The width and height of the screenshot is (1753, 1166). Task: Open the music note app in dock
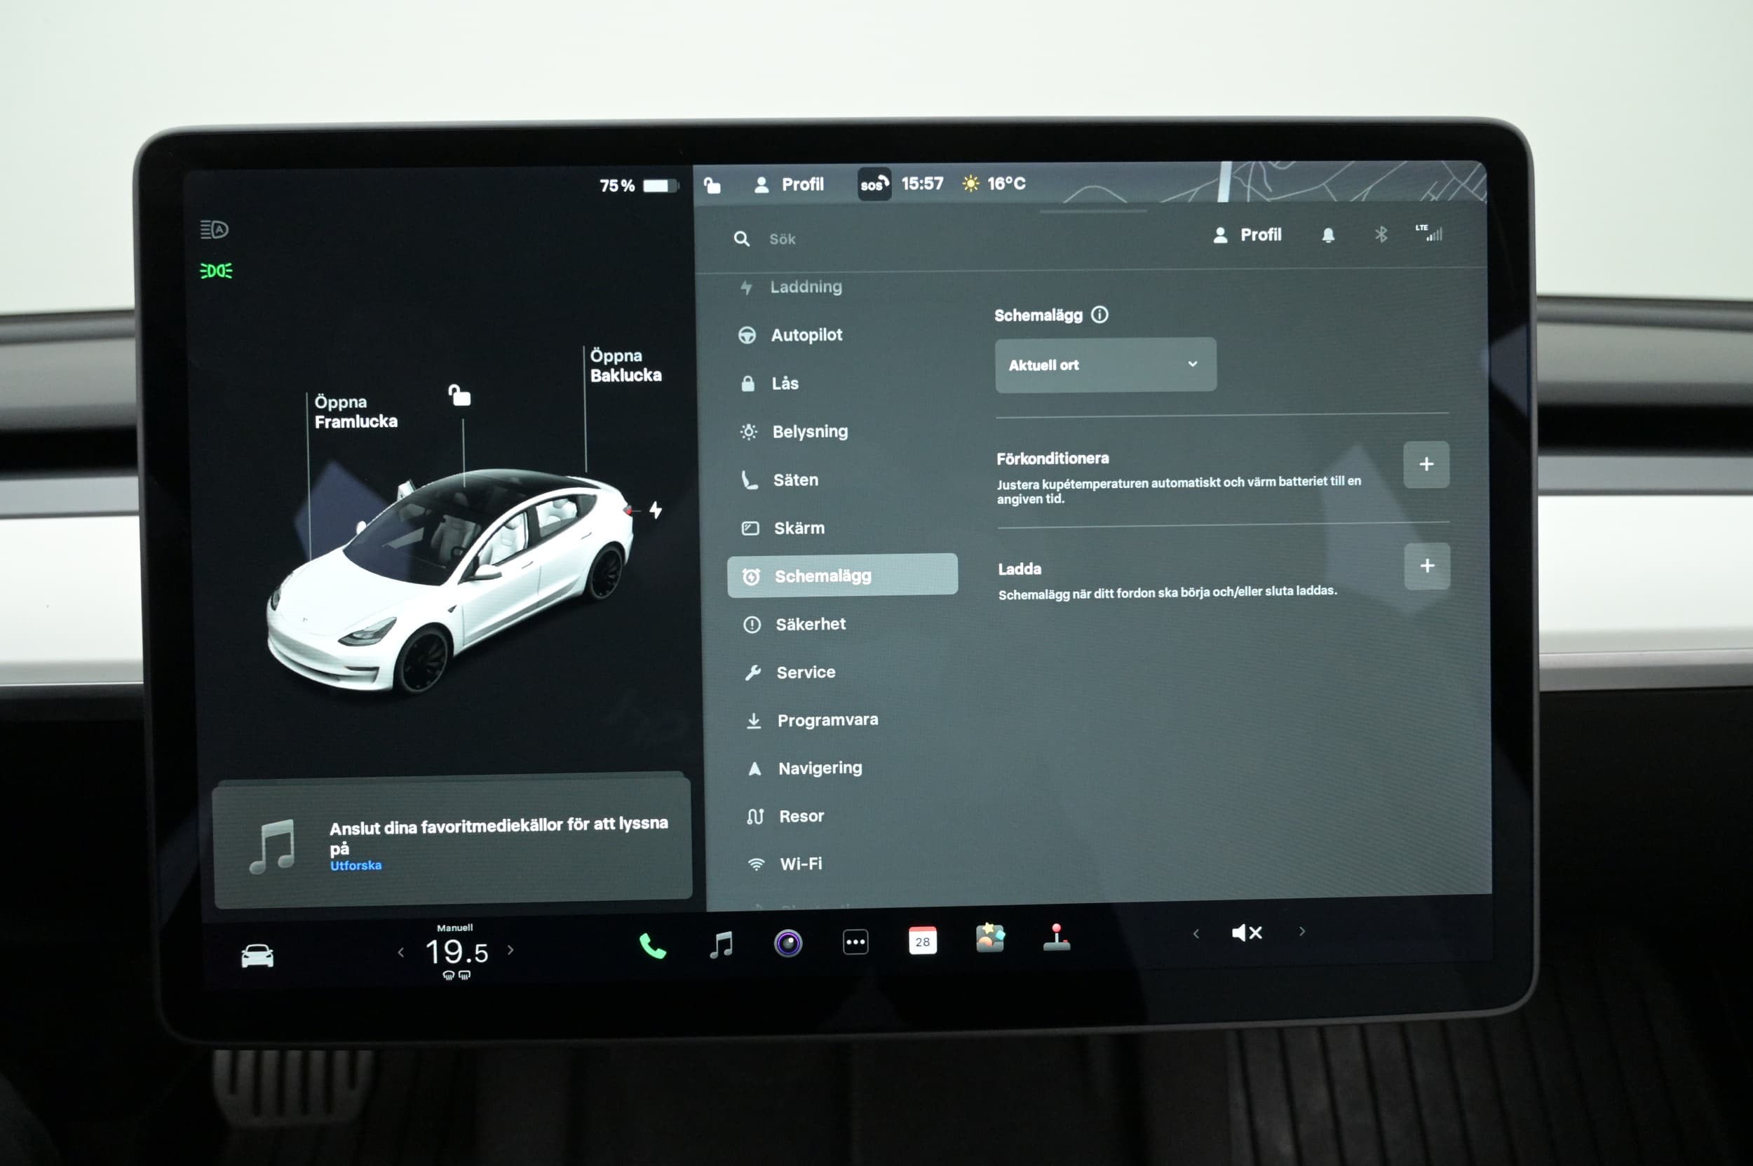[721, 944]
